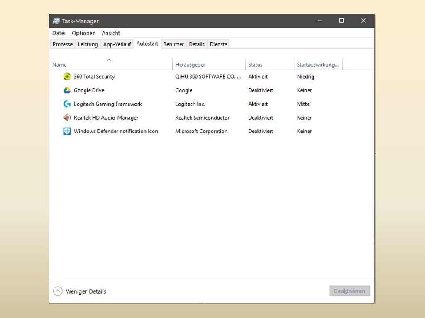Close the Task-Manager window
Viewport: 425px width, 318px height.
tap(364, 21)
